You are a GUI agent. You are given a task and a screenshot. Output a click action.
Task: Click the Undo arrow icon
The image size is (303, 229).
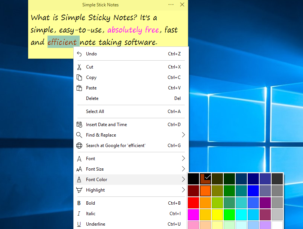(79, 54)
